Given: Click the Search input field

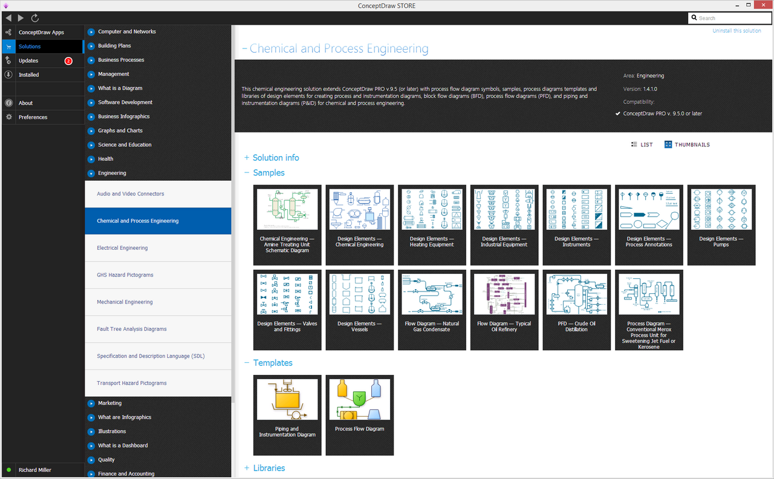Looking at the screenshot, I should coord(730,18).
